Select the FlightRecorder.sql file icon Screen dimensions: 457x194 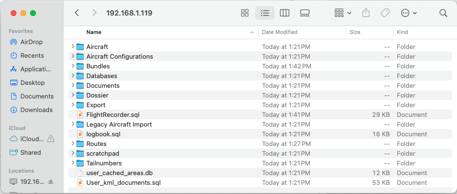pyautogui.click(x=80, y=115)
